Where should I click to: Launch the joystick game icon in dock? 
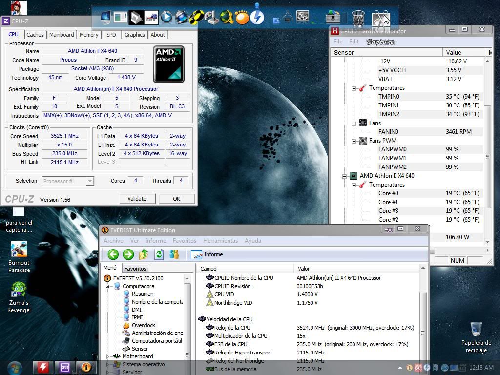click(211, 18)
